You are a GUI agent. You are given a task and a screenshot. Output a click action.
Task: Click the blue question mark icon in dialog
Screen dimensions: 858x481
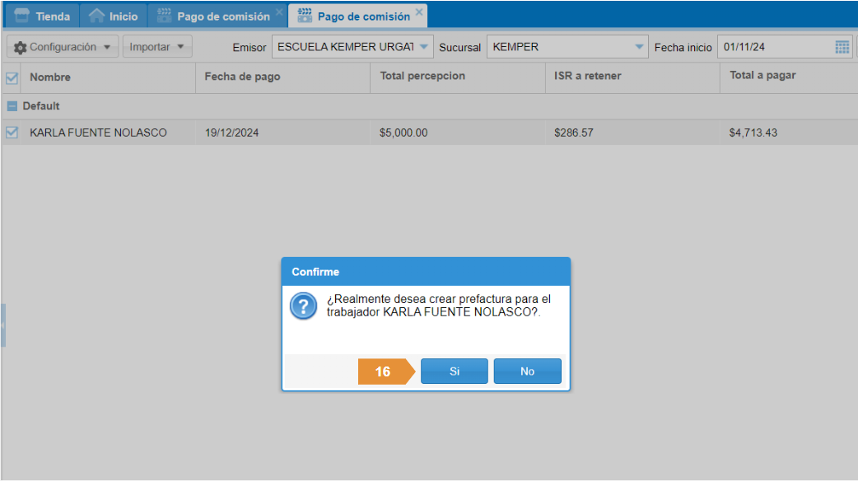tap(303, 306)
